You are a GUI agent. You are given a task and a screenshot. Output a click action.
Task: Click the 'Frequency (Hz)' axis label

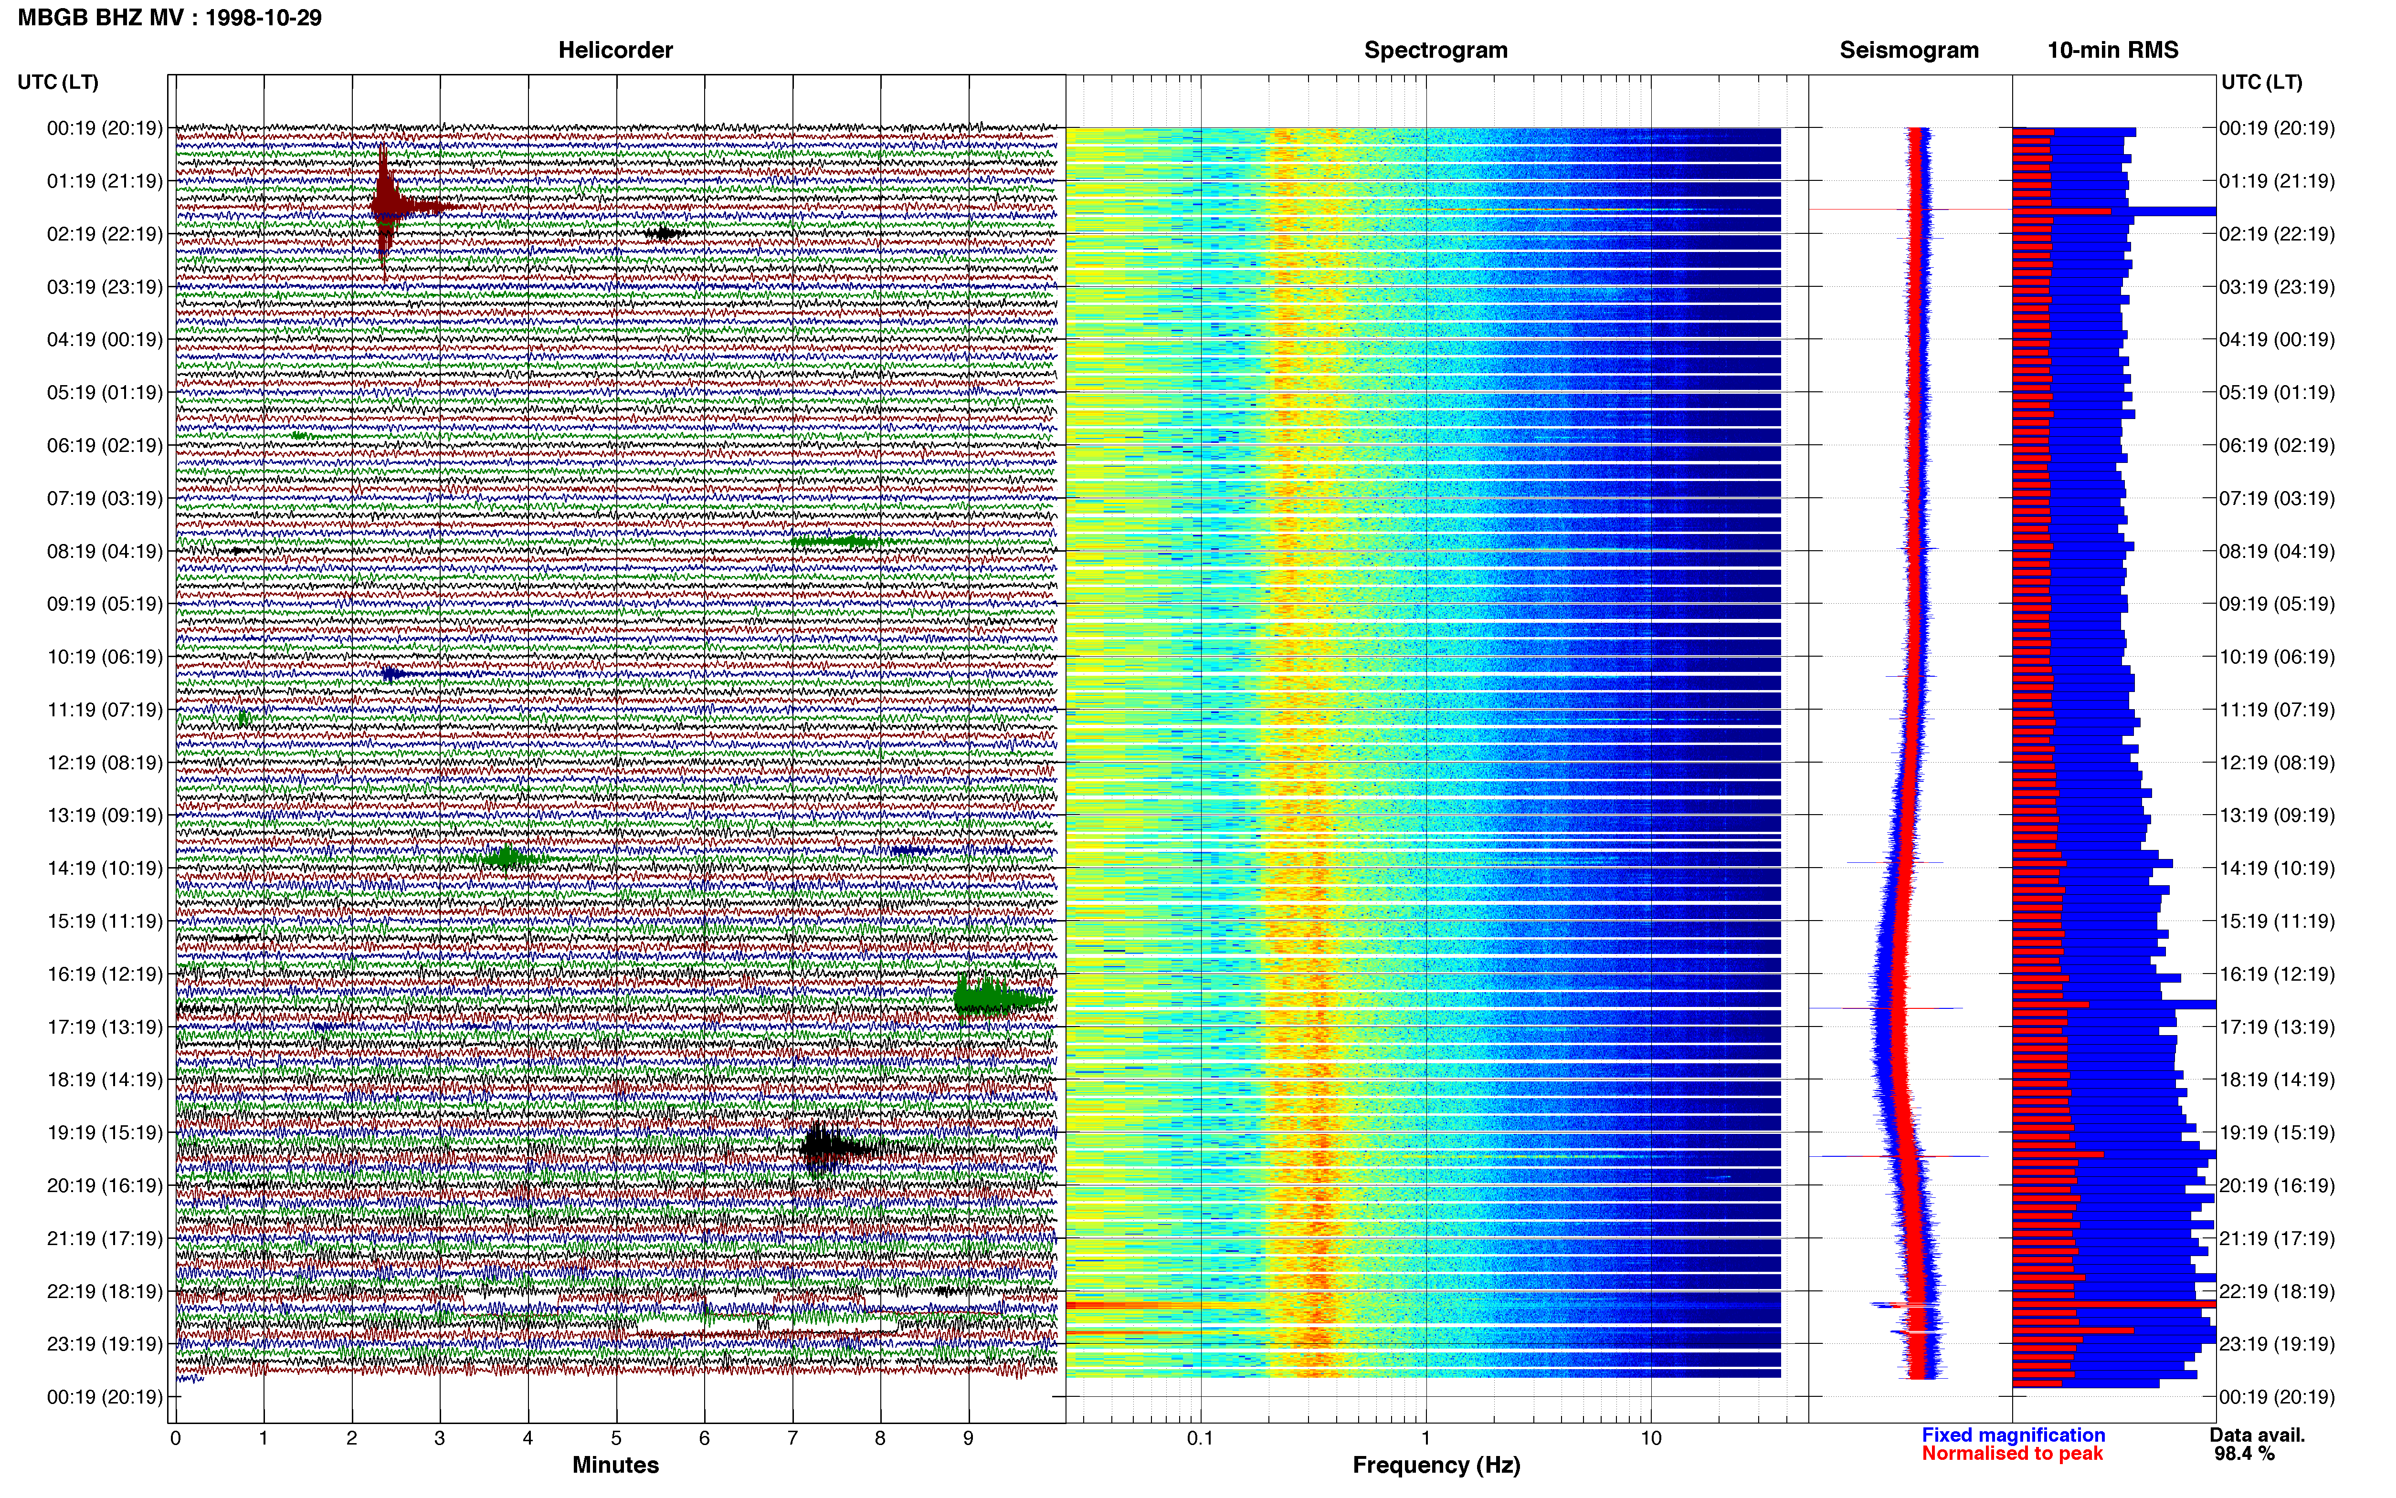[1436, 1464]
